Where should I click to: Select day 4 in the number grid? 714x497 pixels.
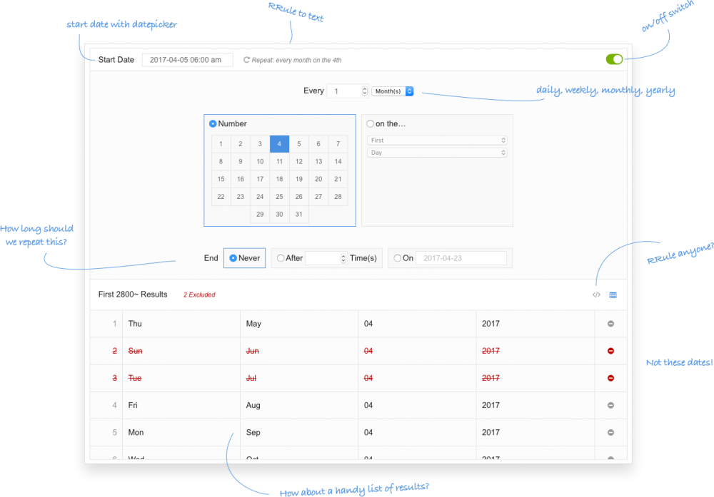[280, 144]
